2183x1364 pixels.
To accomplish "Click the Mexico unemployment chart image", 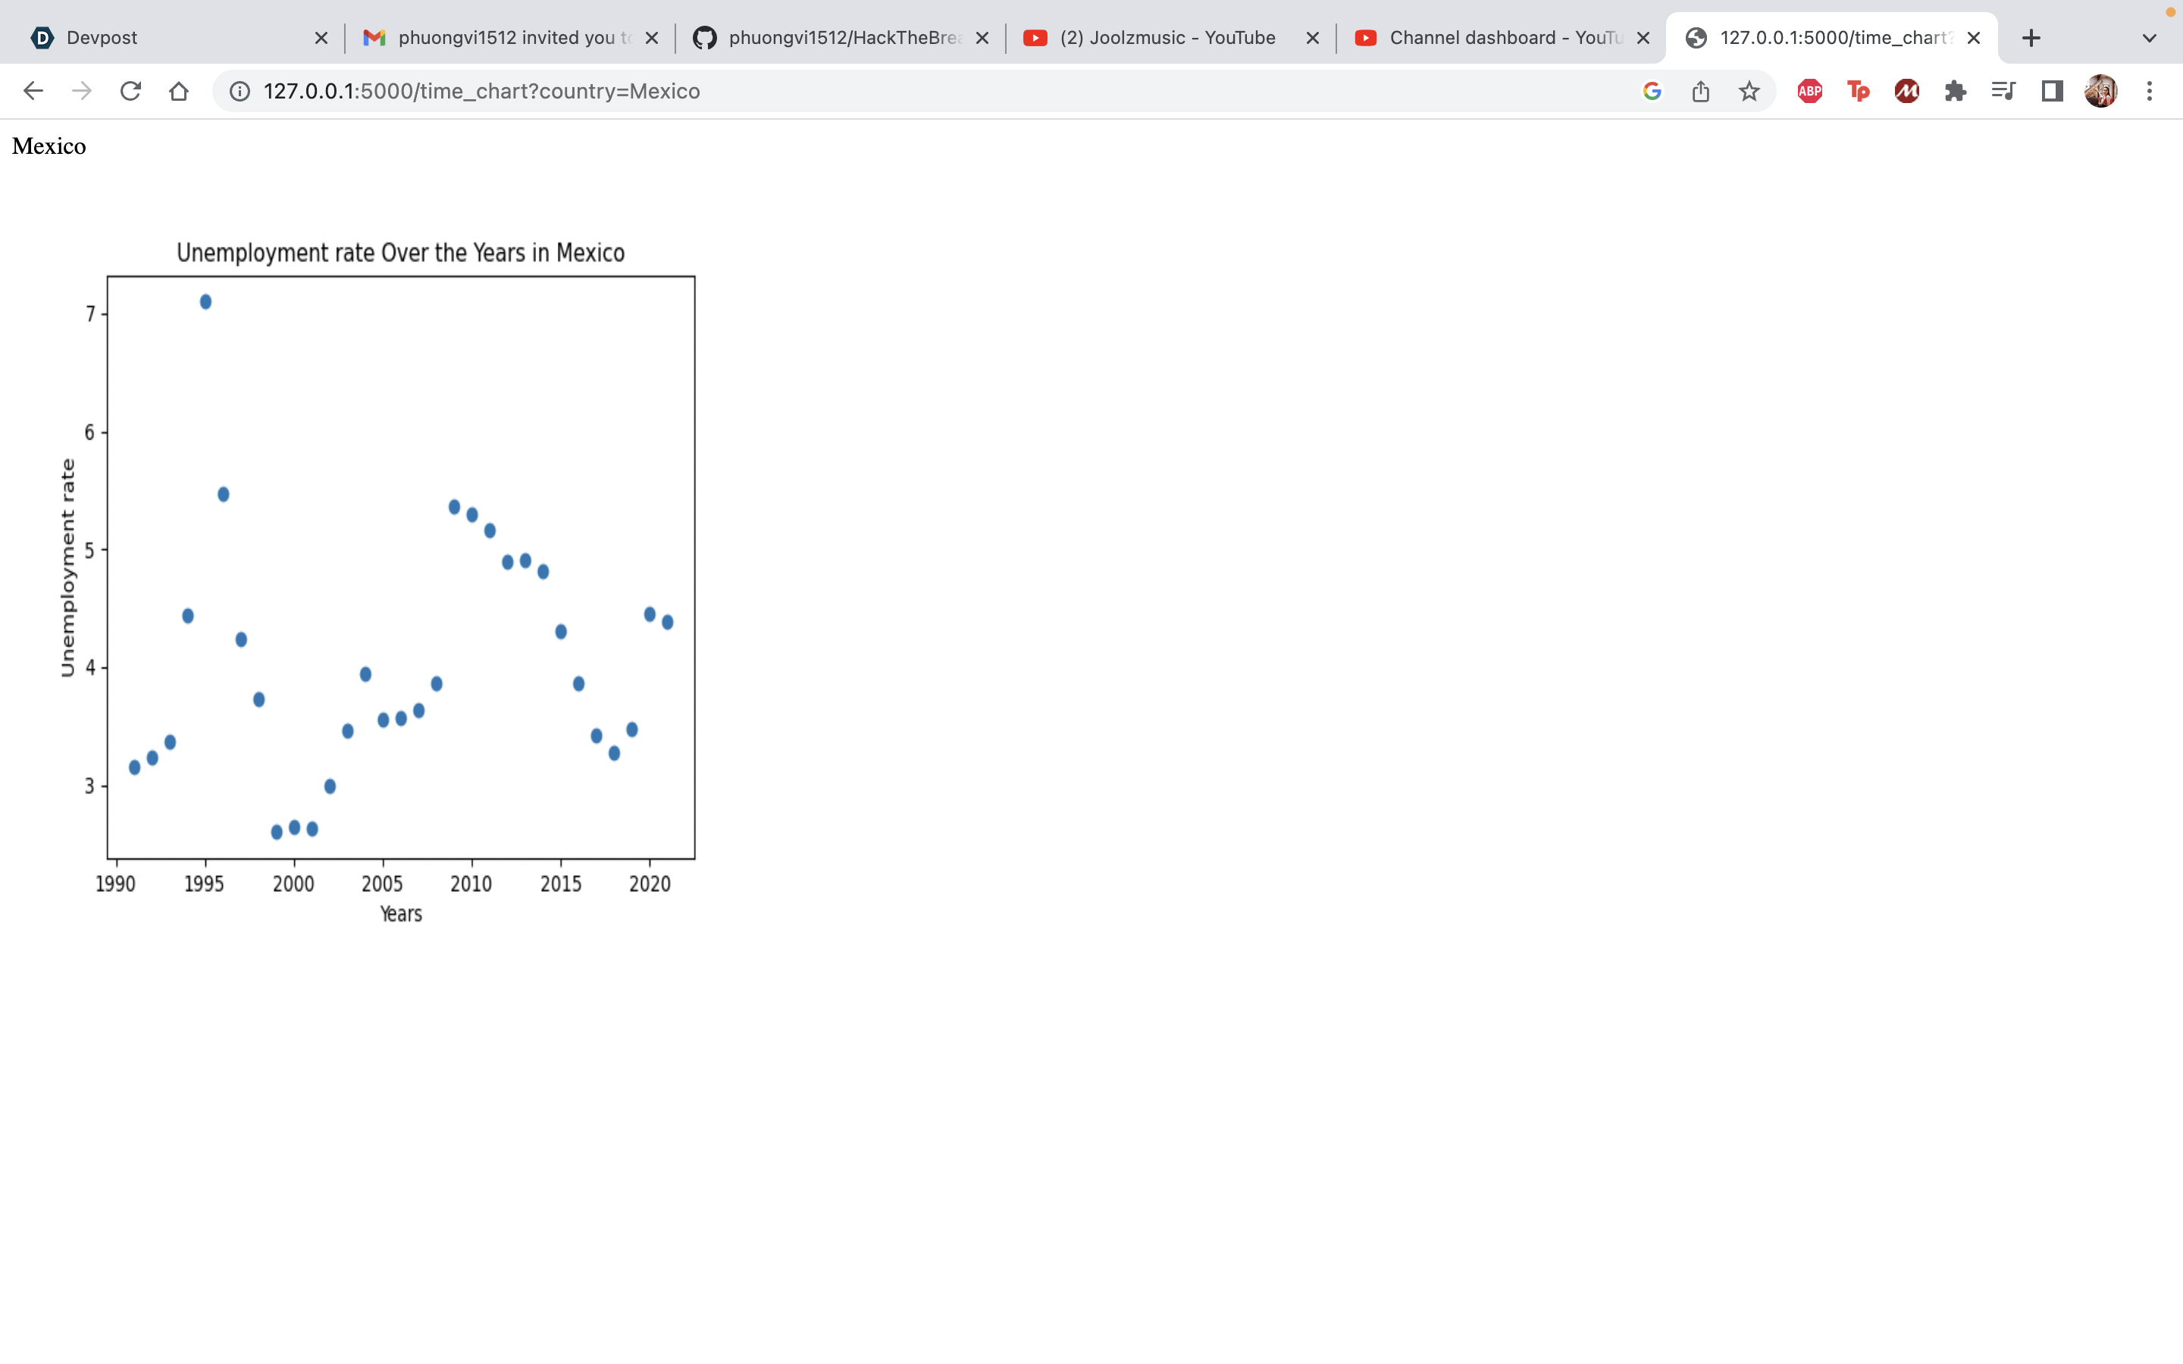I will (400, 577).
